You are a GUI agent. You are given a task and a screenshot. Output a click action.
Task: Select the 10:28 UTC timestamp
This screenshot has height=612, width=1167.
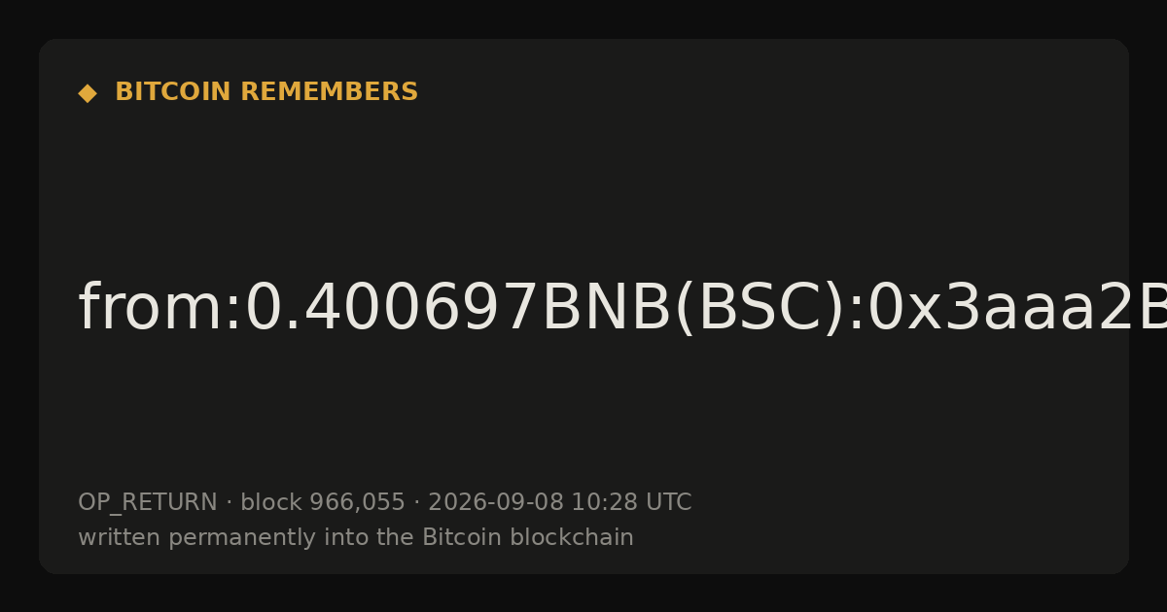(631, 502)
